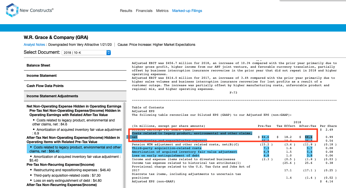This screenshot has height=188, width=346.
Task: Click 'Income and expense items related to divested businesses'
Action: pyautogui.click(x=184, y=159)
